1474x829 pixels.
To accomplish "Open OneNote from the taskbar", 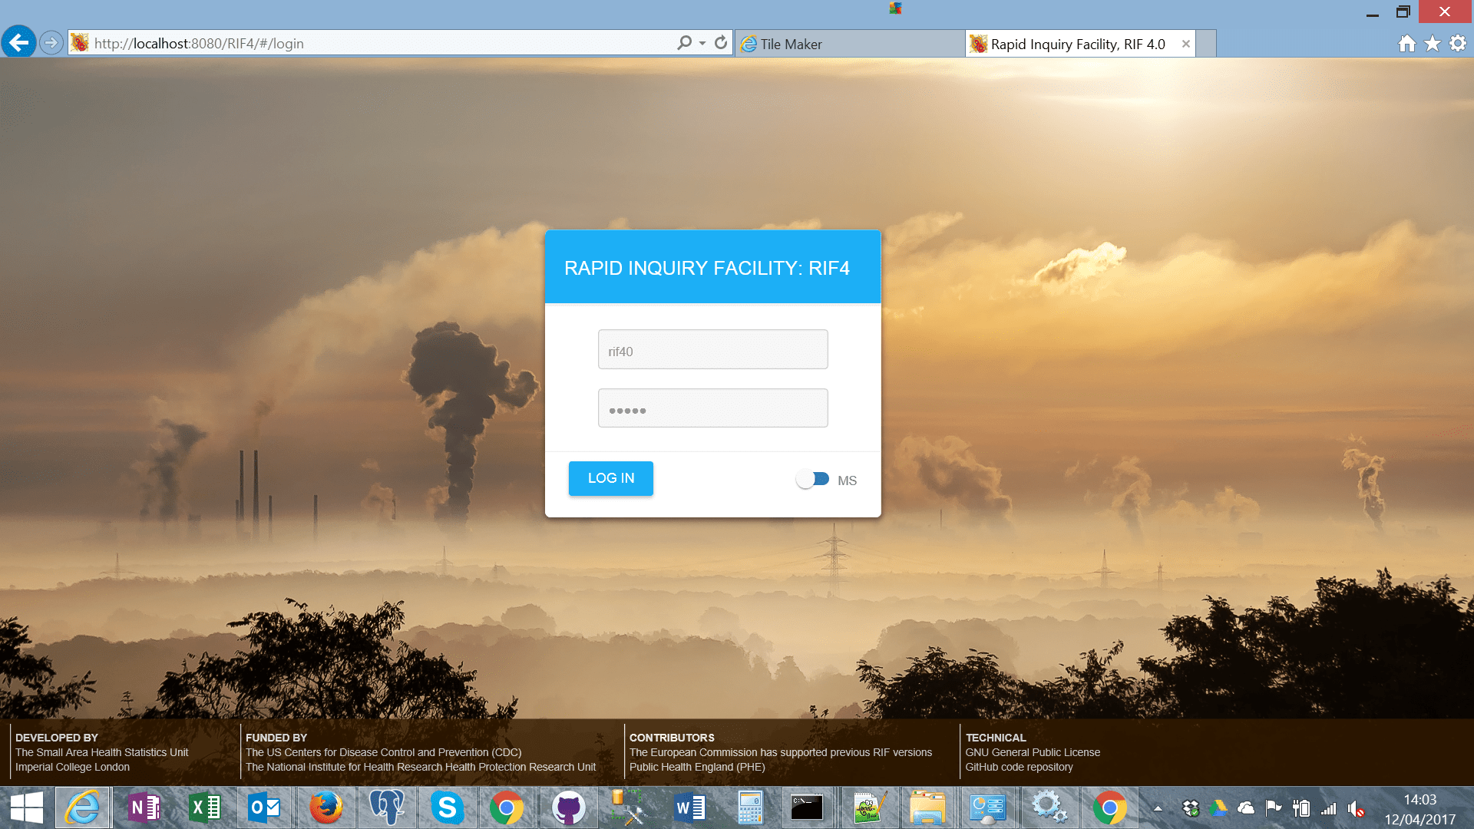I will (x=144, y=808).
